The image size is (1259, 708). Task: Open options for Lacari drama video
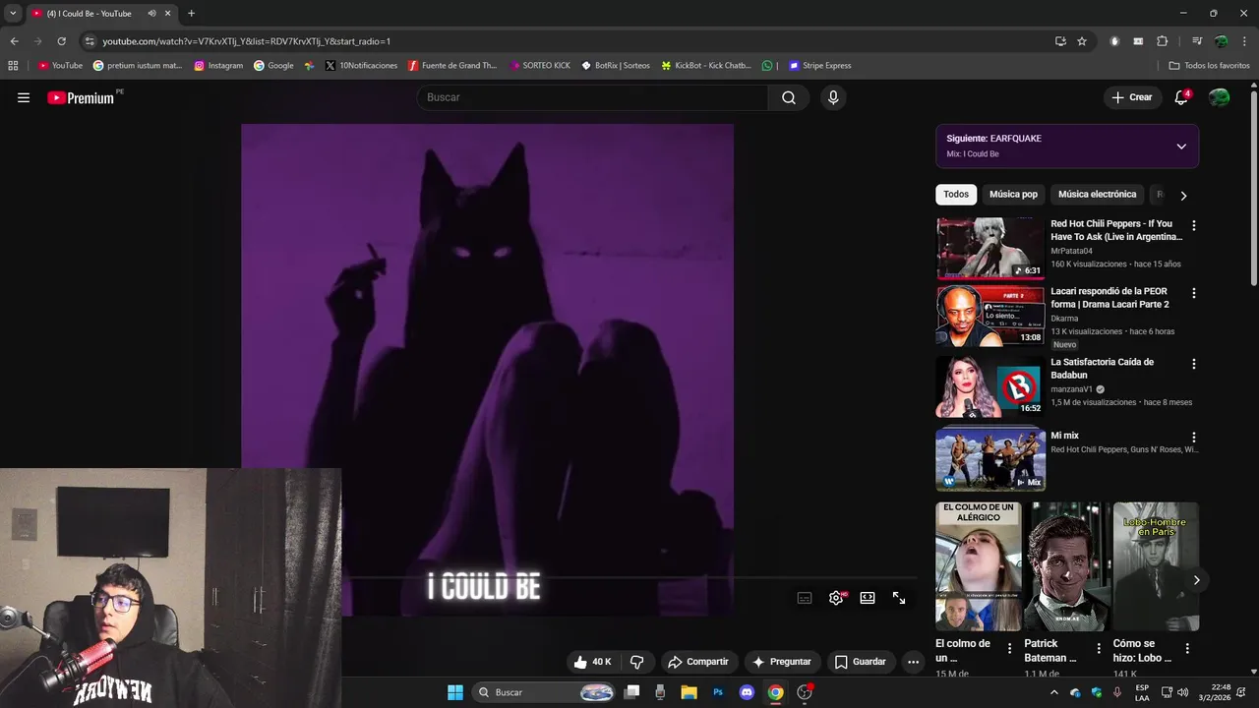[x=1194, y=293]
